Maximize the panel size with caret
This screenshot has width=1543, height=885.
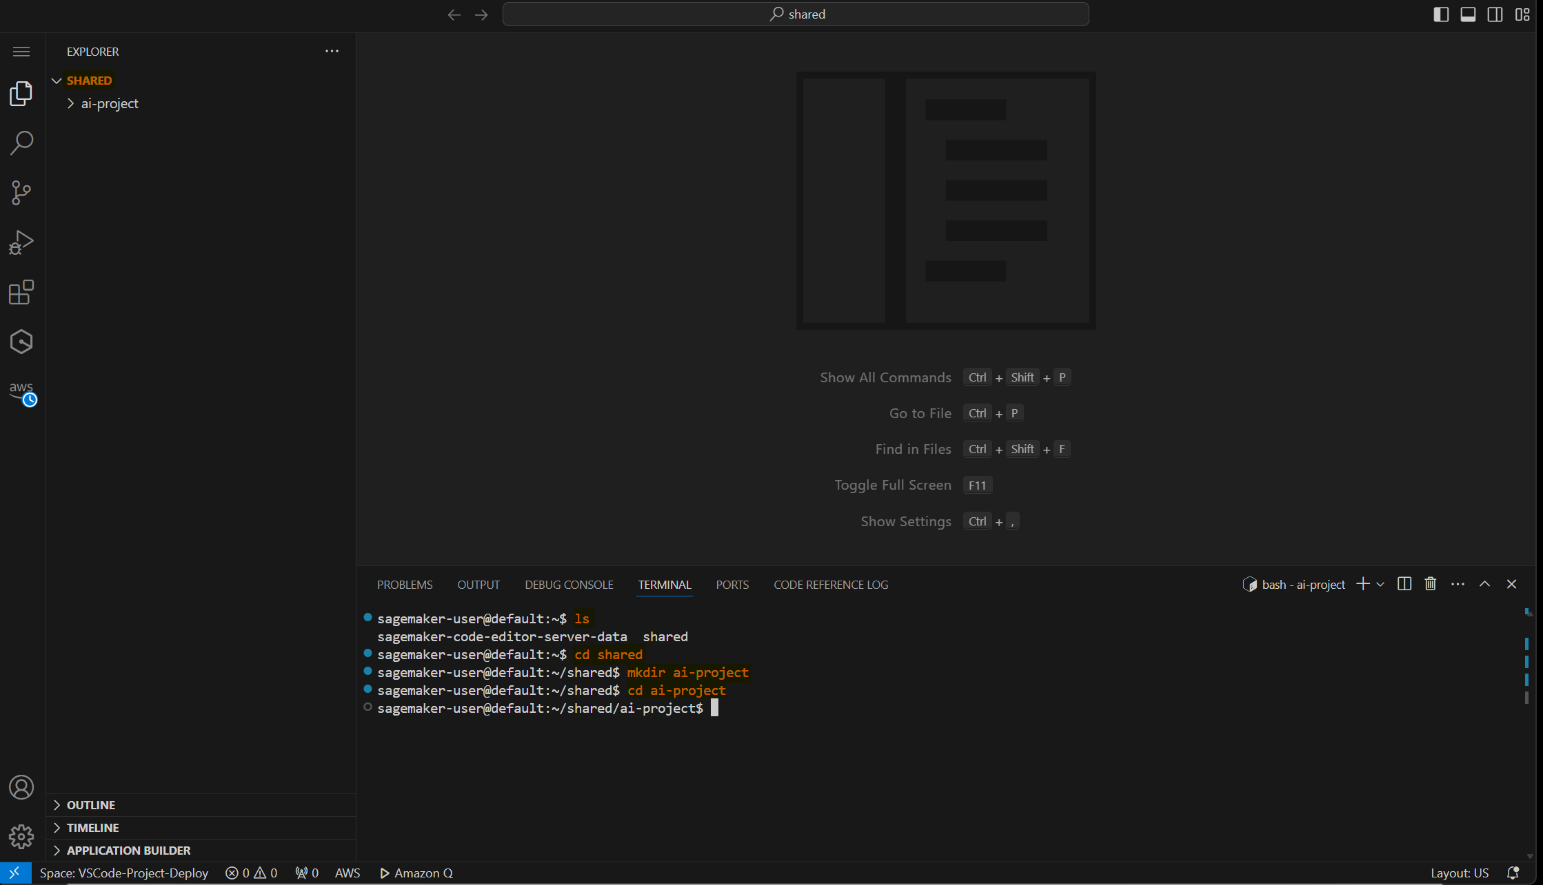[x=1484, y=584]
